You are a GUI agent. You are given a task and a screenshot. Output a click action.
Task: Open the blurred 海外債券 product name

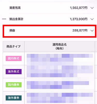(60, 98)
